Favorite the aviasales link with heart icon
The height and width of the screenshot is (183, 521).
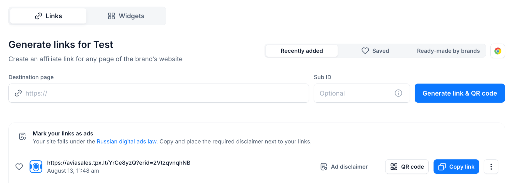19,167
